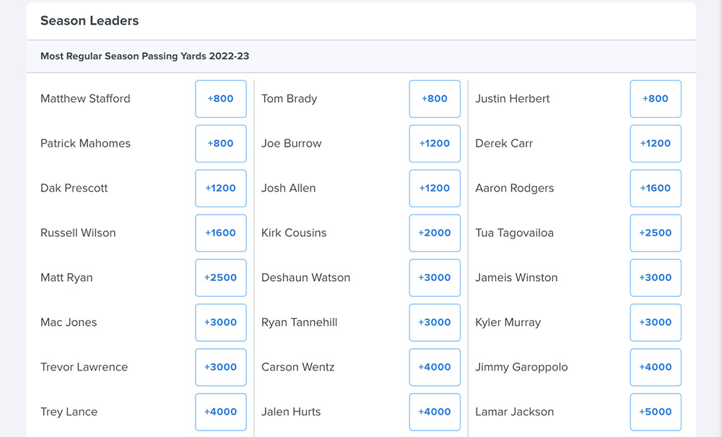The width and height of the screenshot is (722, 437).
Task: Select Russell Wilson +1600 odds
Action: click(220, 233)
